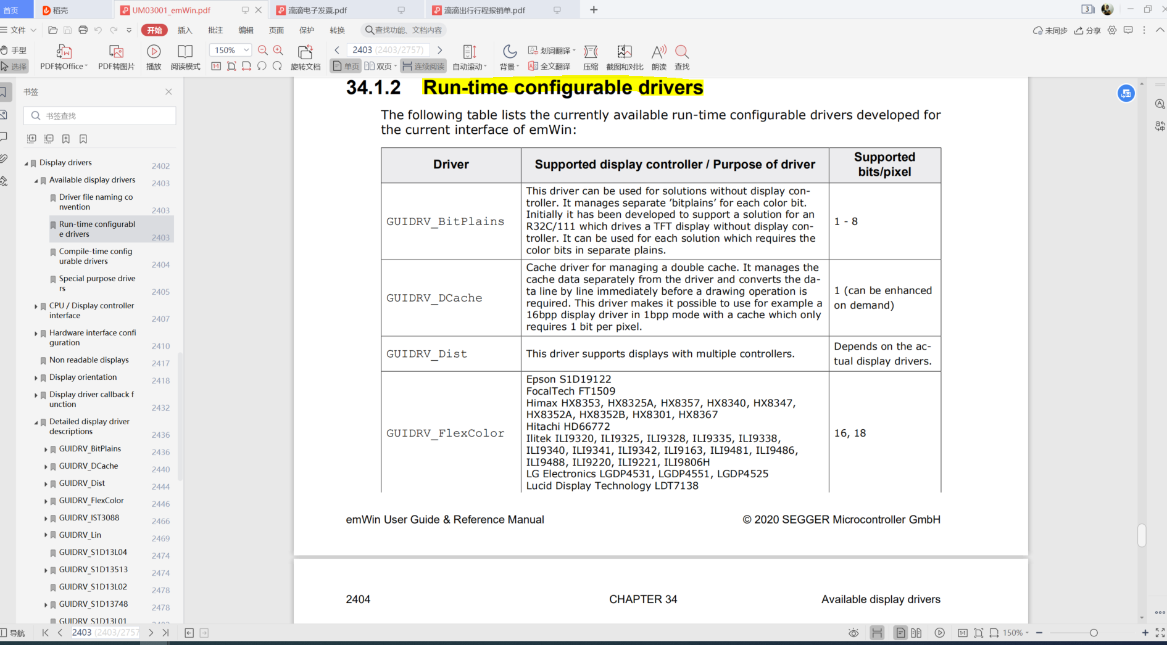The width and height of the screenshot is (1167, 645).
Task: Go to next page in toolbar
Action: pyautogui.click(x=440, y=50)
